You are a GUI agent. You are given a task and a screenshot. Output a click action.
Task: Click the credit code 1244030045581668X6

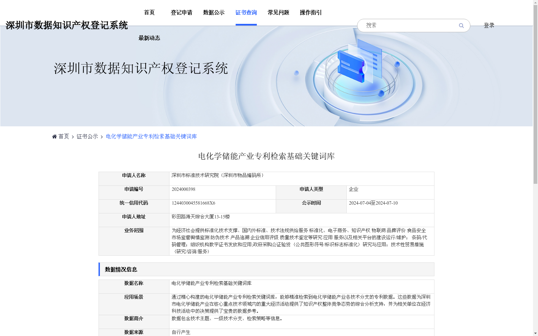(193, 203)
